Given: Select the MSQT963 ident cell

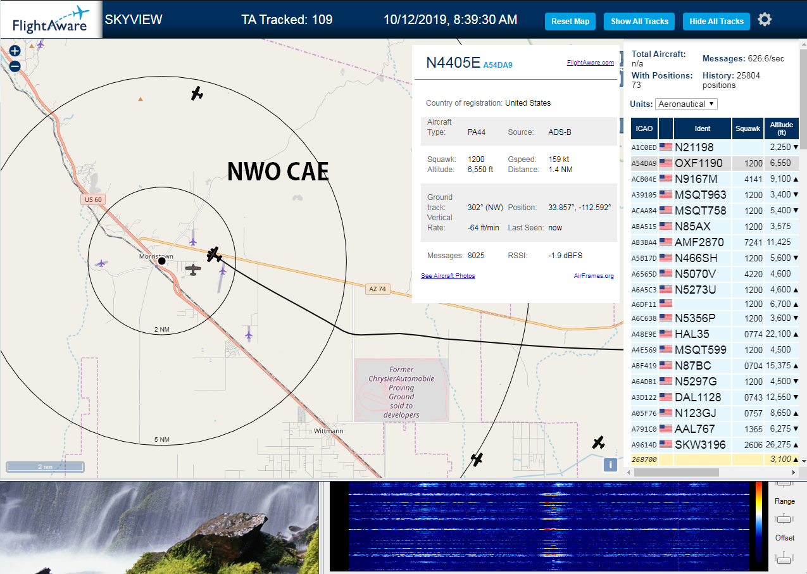Looking at the screenshot, I should [x=703, y=194].
